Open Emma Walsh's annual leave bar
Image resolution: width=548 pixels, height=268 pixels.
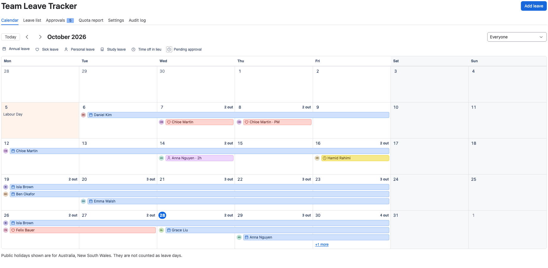click(238, 201)
